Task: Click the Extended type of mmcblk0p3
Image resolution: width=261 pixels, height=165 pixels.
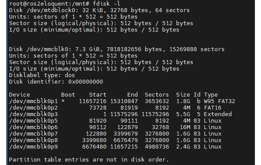Action: pos(218,114)
